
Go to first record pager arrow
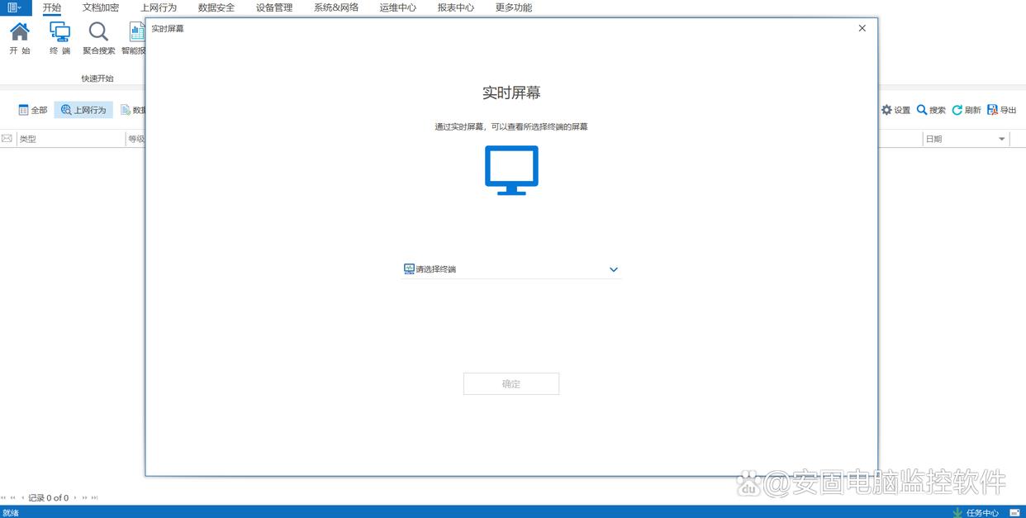pos(3,498)
